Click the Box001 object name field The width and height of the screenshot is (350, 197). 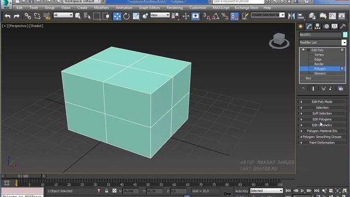click(x=320, y=34)
